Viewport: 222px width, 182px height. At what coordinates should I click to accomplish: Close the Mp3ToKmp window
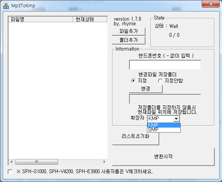[211, 4]
